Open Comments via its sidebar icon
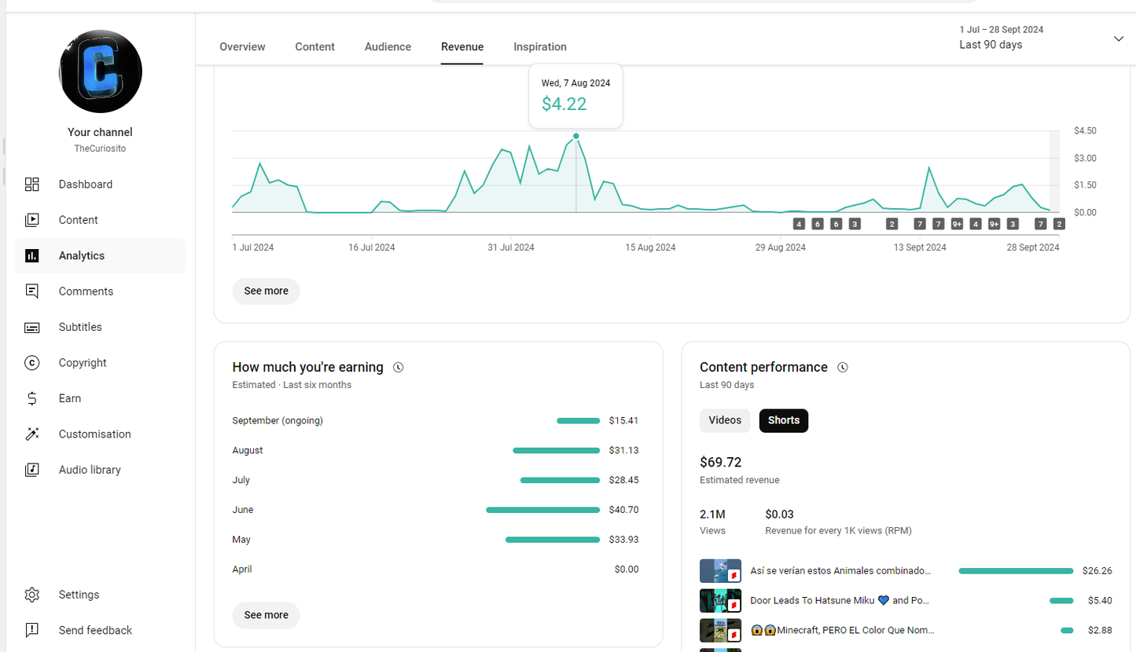This screenshot has height=652, width=1136. pos(32,291)
